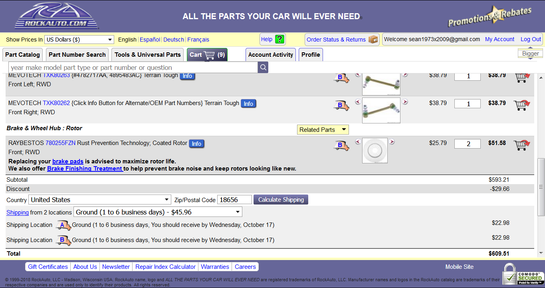
Task: Click the Calculate Shipping button
Action: (281, 200)
